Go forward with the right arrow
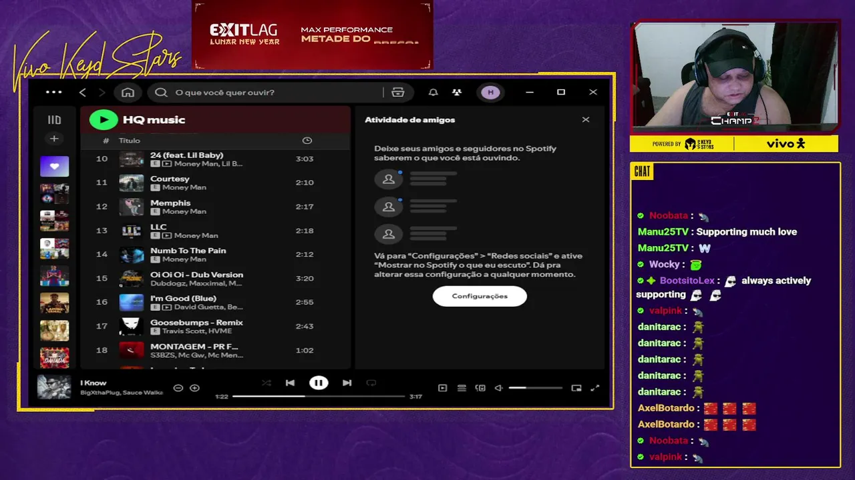Image resolution: width=855 pixels, height=480 pixels. [102, 92]
